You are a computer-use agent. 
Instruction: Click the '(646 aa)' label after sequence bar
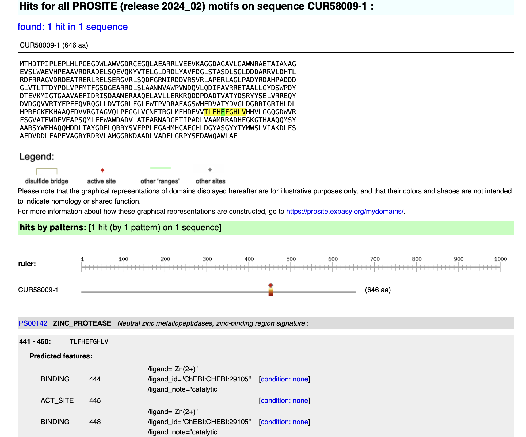pos(378,290)
